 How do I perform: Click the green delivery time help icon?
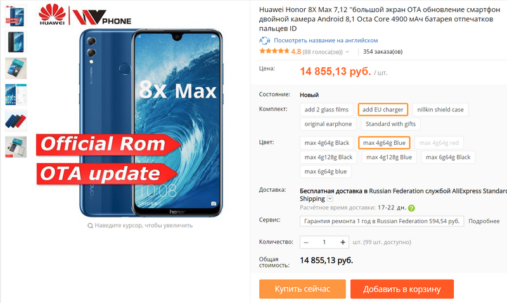(411, 208)
